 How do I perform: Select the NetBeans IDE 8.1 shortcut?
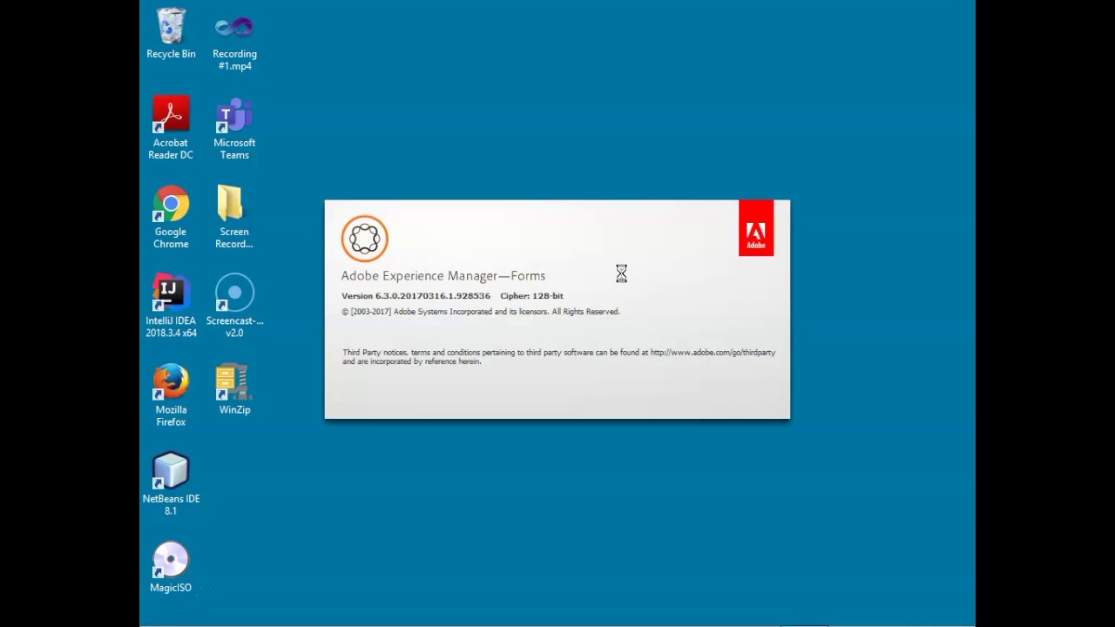(x=171, y=483)
